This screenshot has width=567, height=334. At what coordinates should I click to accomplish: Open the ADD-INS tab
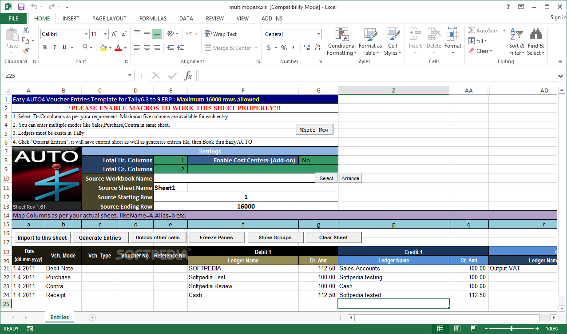tap(272, 19)
